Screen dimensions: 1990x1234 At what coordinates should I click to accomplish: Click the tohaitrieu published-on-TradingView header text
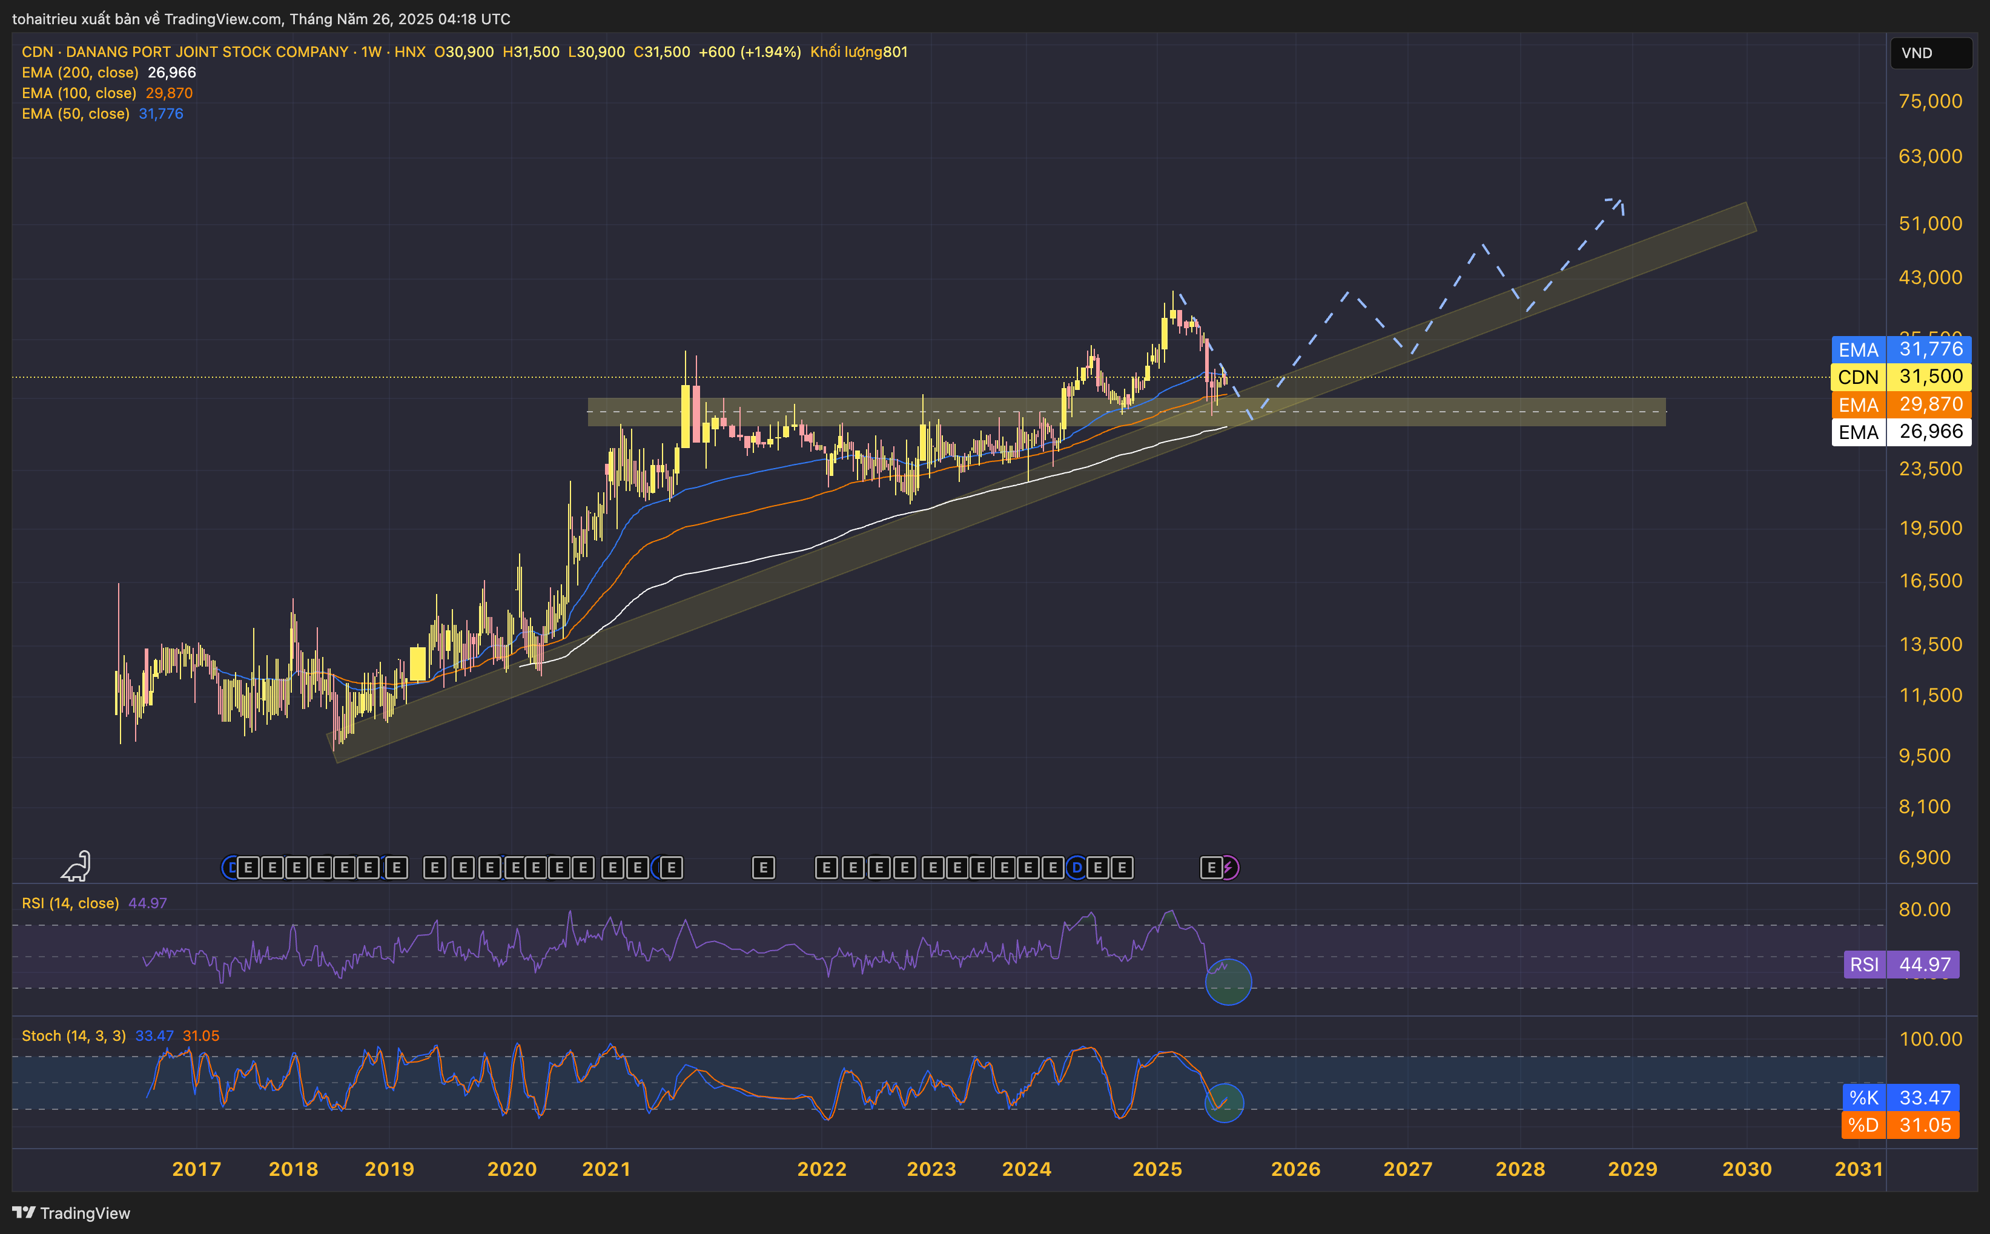point(261,19)
